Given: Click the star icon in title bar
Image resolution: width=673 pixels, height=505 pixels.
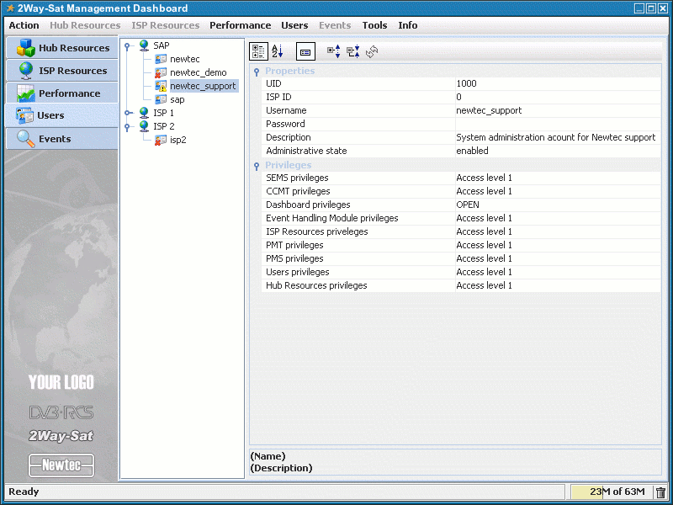Looking at the screenshot, I should coord(10,8).
